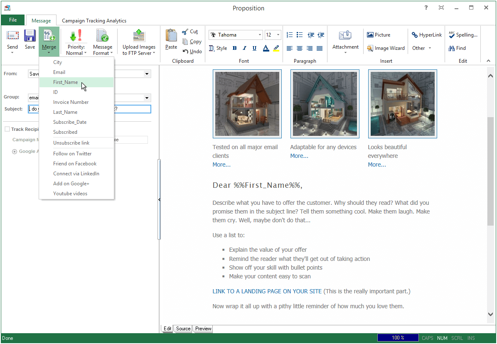Select First_Name merge field
Viewport: 497px width, 344px height.
tap(76, 82)
